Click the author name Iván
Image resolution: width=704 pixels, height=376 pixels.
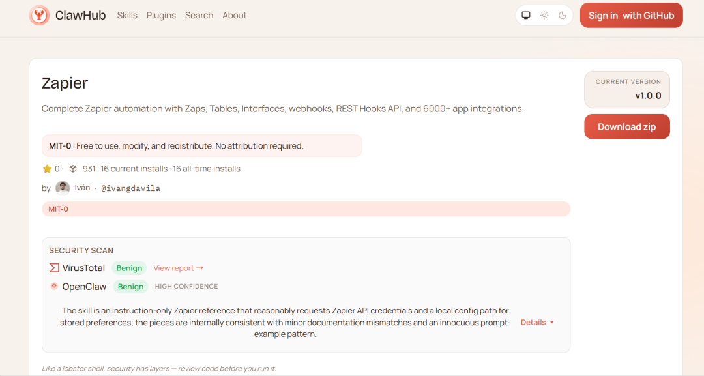coord(82,188)
